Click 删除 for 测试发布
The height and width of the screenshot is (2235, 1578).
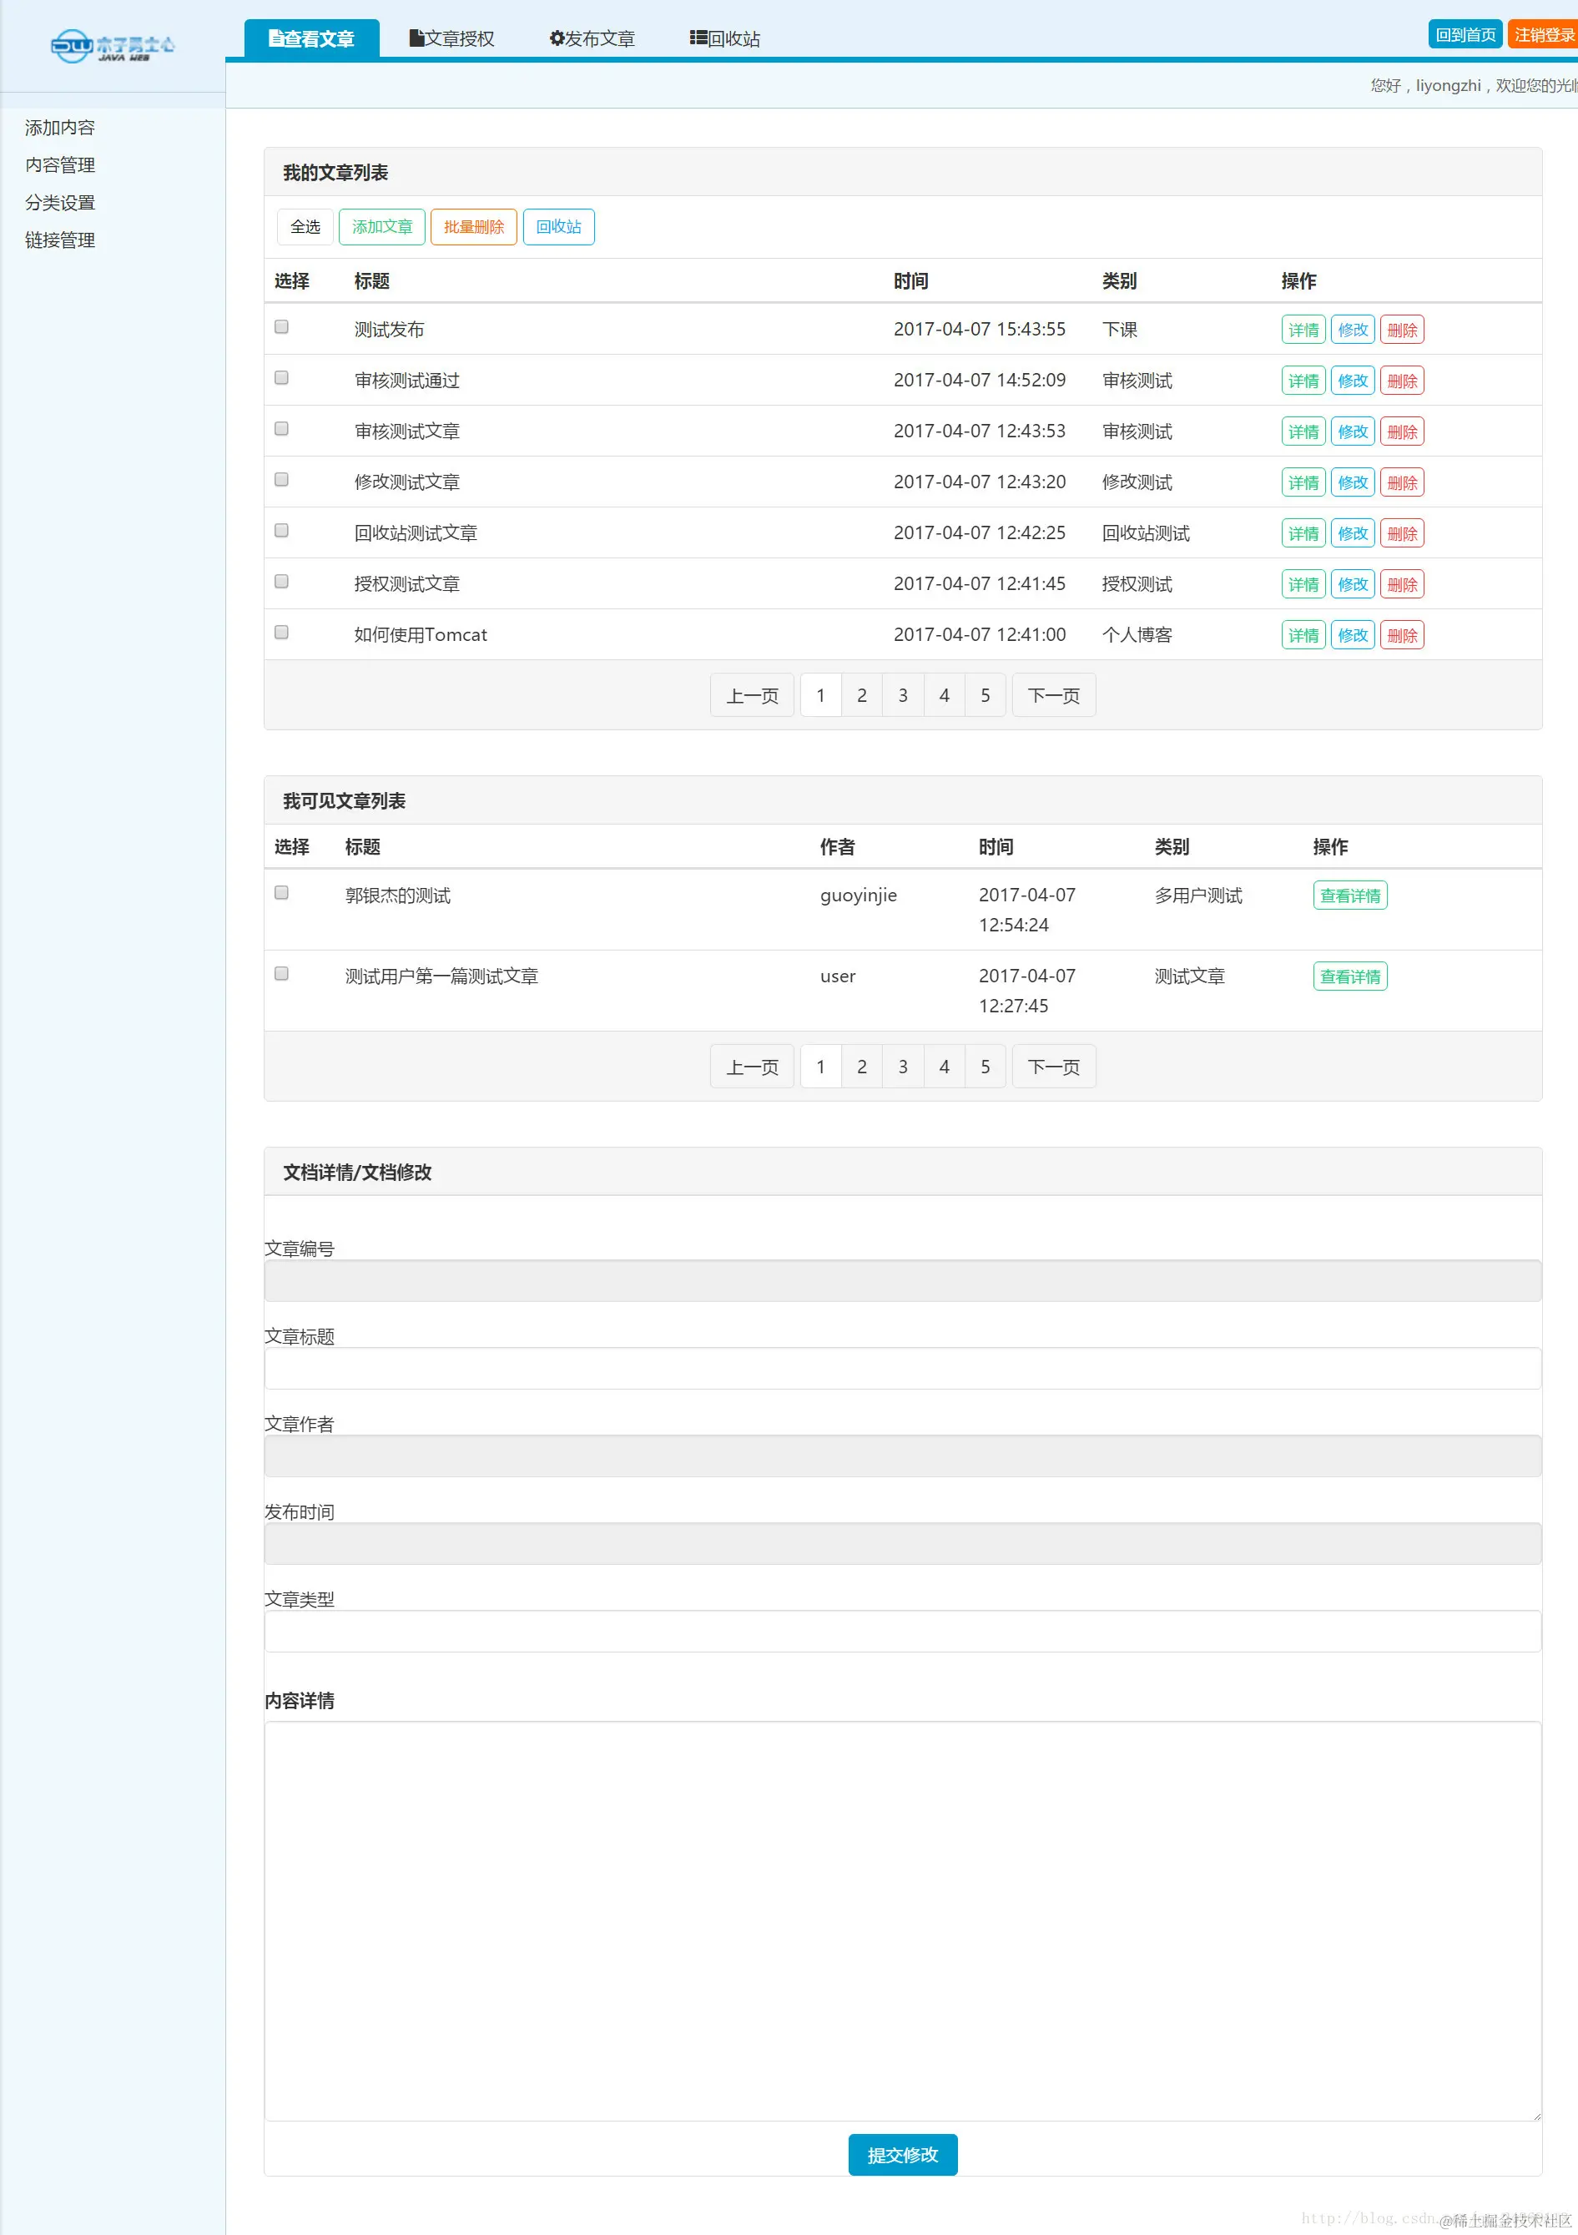(1402, 330)
